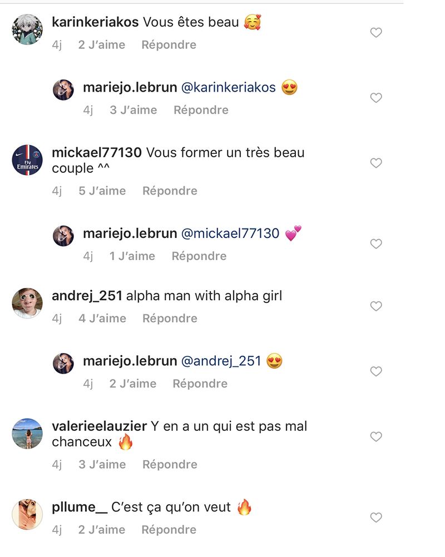Tap heart on mickael77130's comment
This screenshot has height=557, width=445.
click(x=376, y=163)
